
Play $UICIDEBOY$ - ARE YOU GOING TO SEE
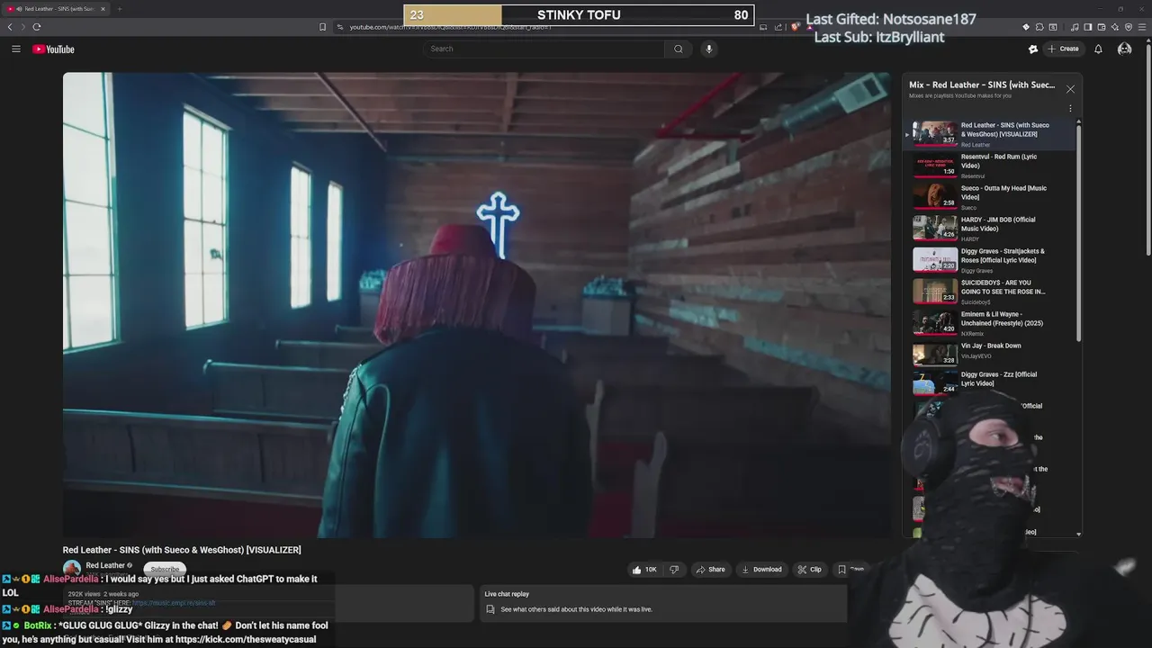(990, 292)
